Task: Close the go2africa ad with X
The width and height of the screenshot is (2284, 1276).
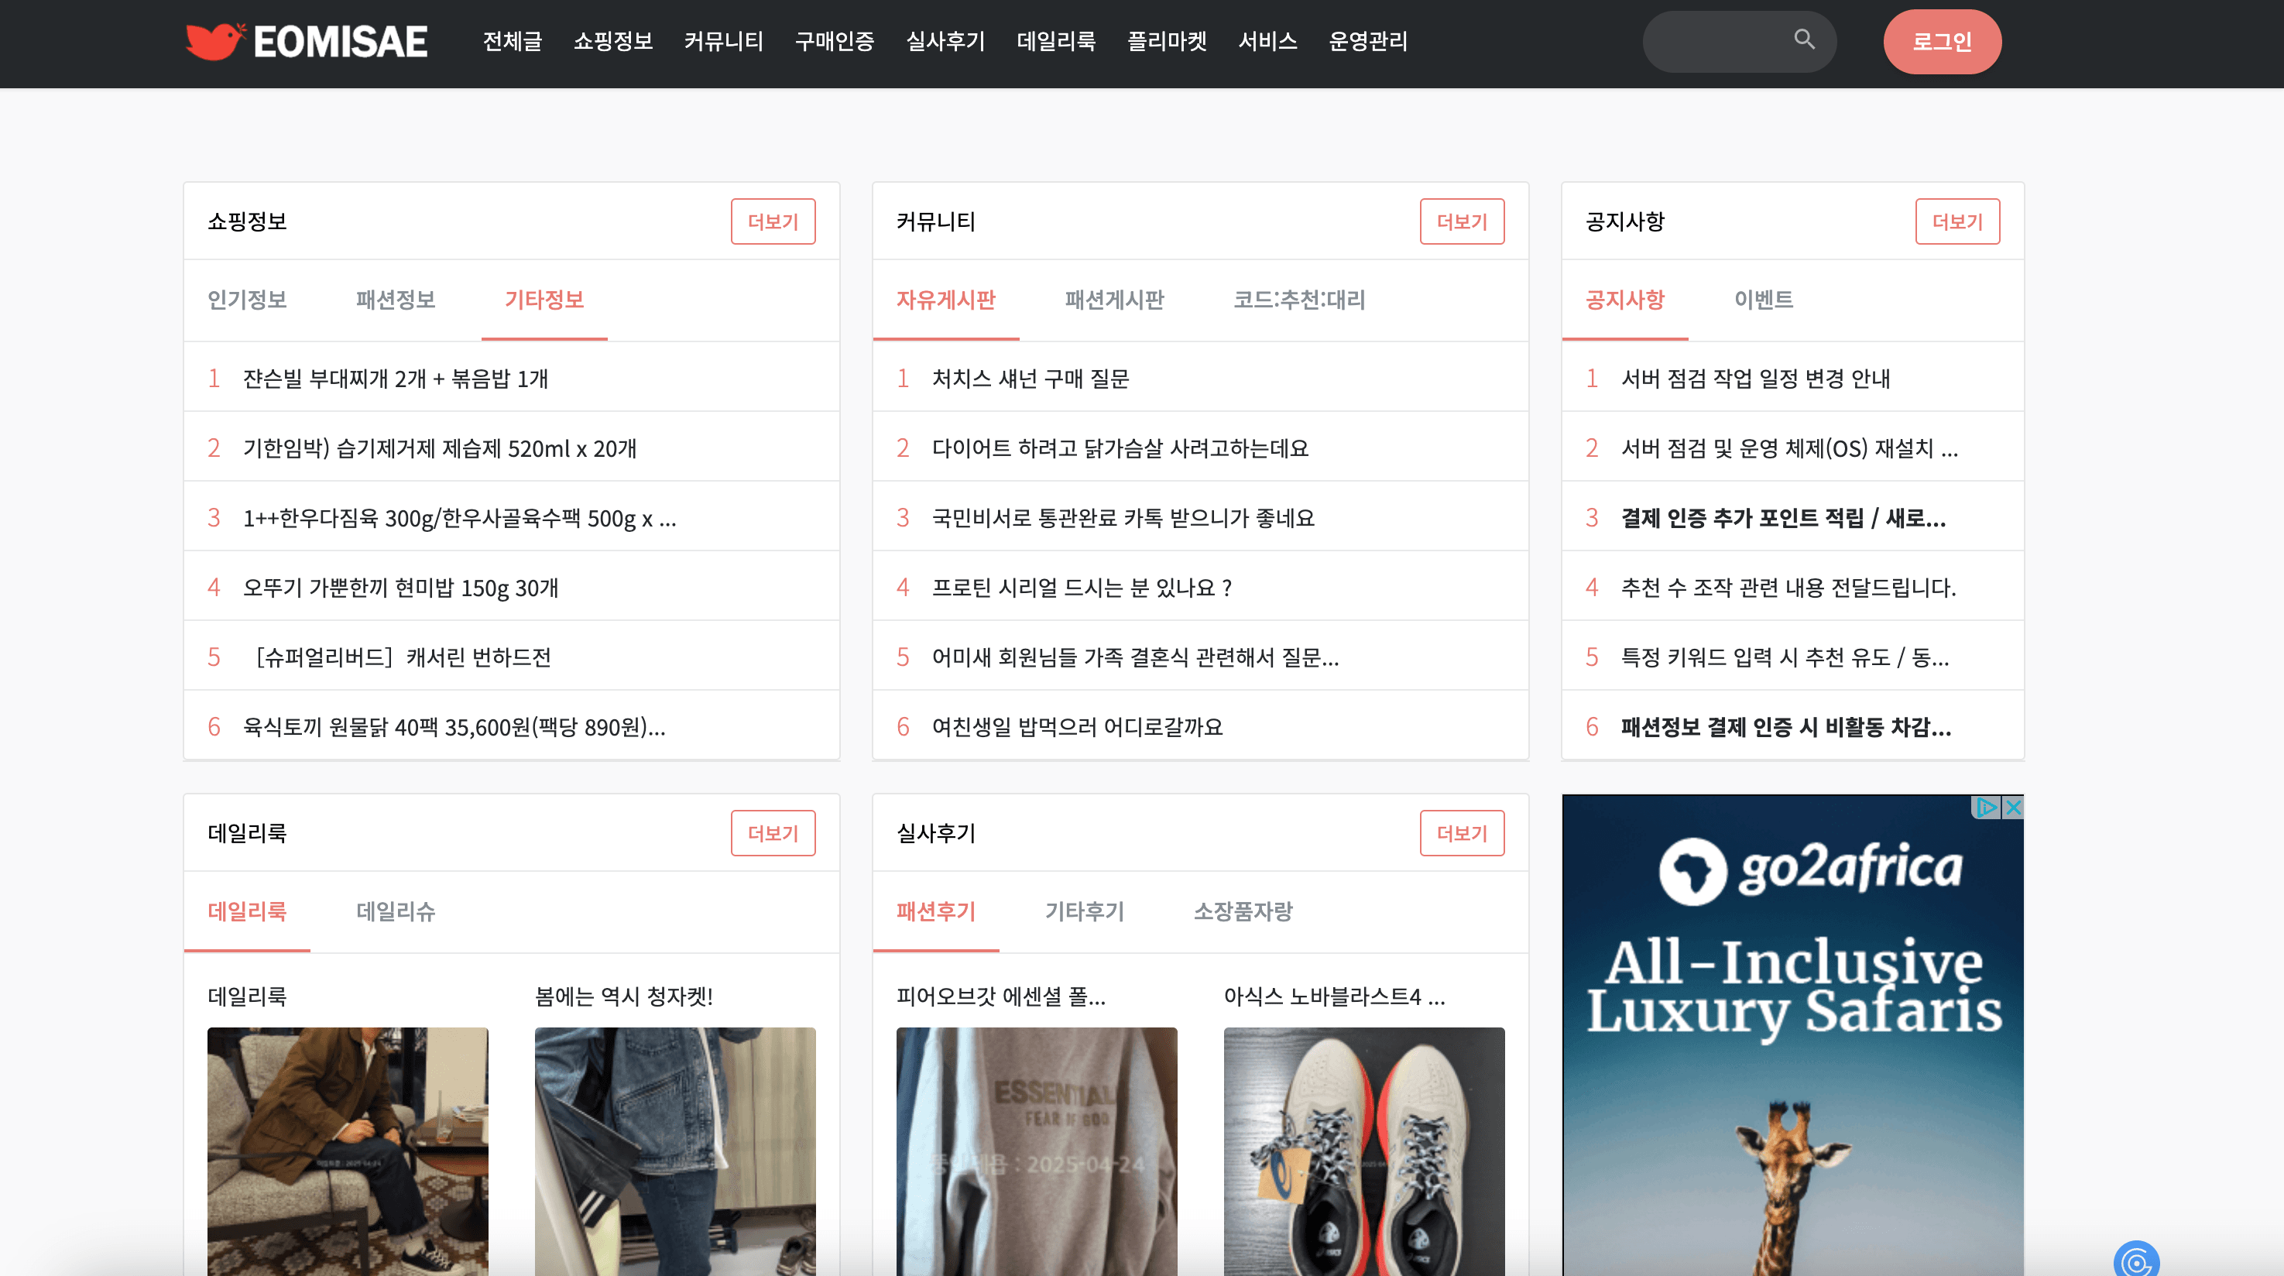Action: tap(2013, 807)
